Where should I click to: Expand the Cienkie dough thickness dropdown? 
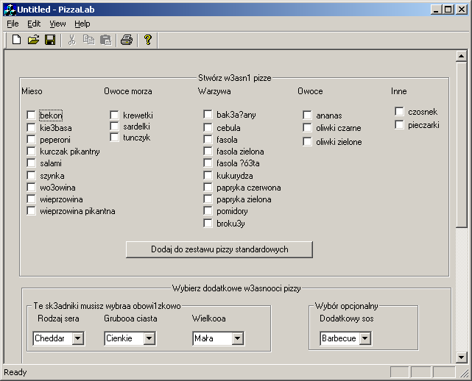pos(149,338)
